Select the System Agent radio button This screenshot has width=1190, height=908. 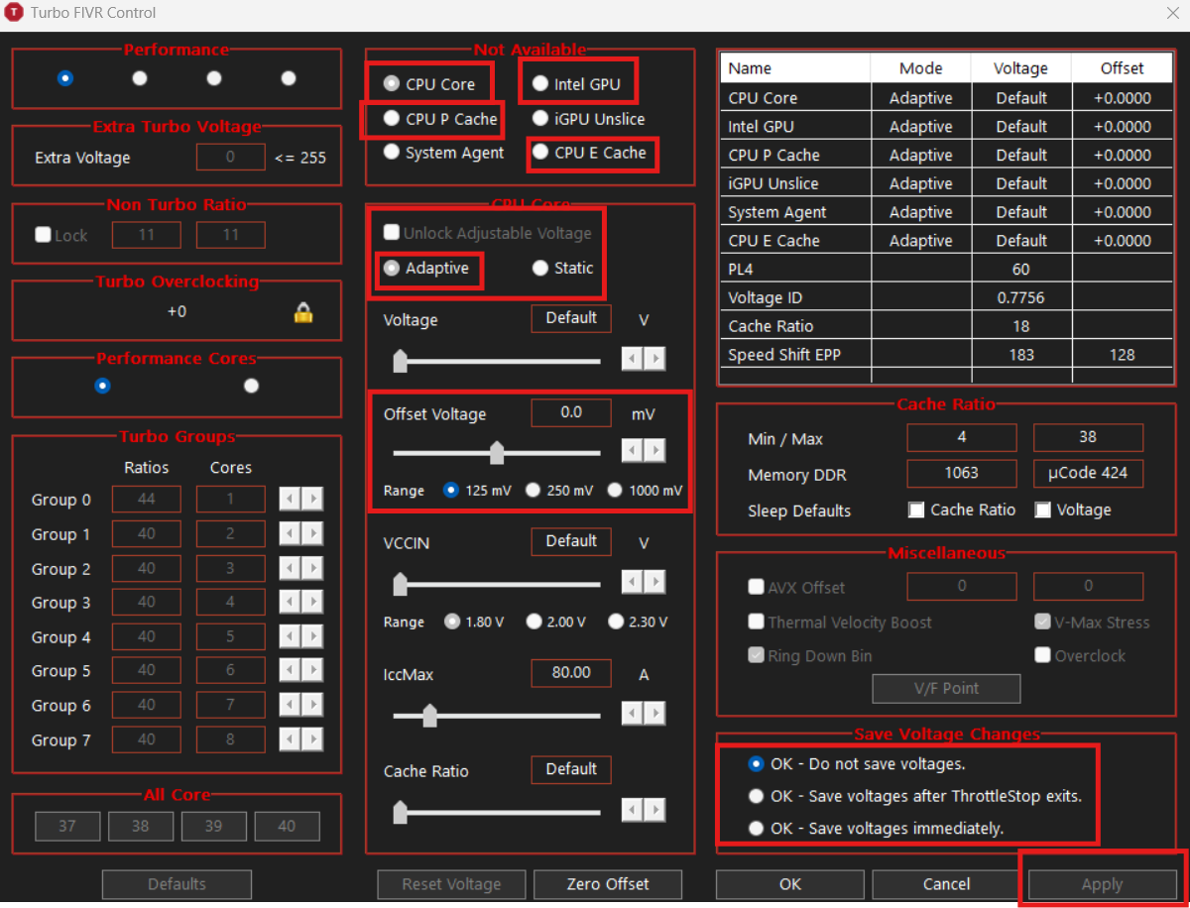(x=392, y=153)
